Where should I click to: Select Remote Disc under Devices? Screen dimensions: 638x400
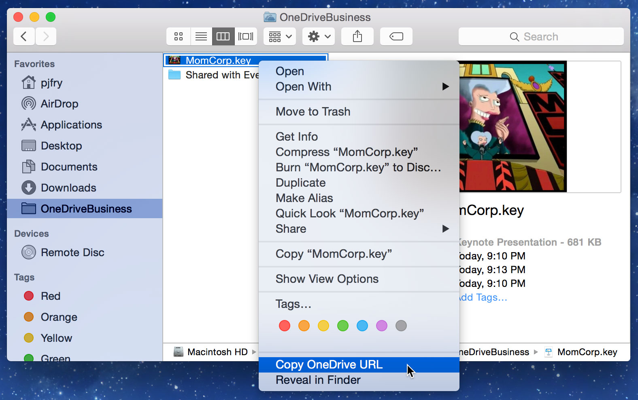(x=72, y=253)
